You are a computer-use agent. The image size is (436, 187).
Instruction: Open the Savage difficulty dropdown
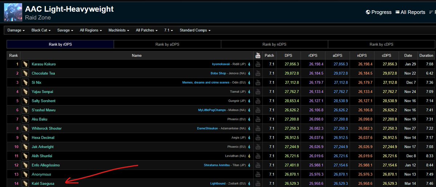click(65, 31)
